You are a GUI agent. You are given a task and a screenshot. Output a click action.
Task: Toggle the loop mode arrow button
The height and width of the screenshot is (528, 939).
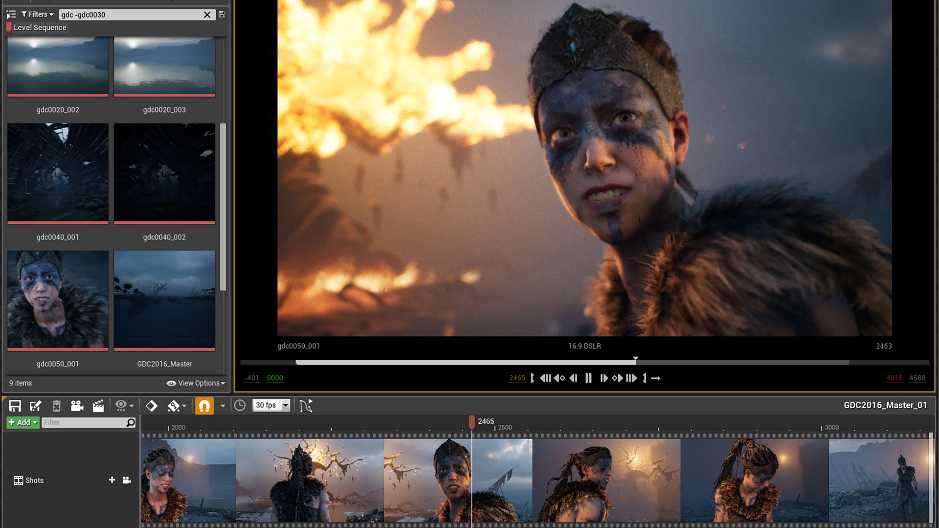656,378
